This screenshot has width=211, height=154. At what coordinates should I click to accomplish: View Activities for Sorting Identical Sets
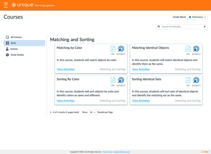(141, 101)
